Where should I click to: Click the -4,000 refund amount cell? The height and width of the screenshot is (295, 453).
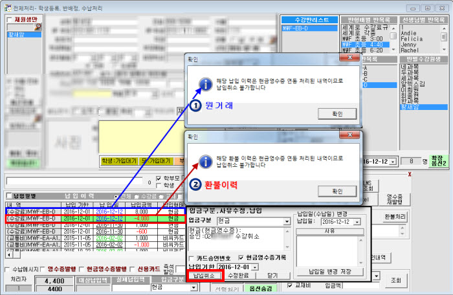click(x=142, y=219)
